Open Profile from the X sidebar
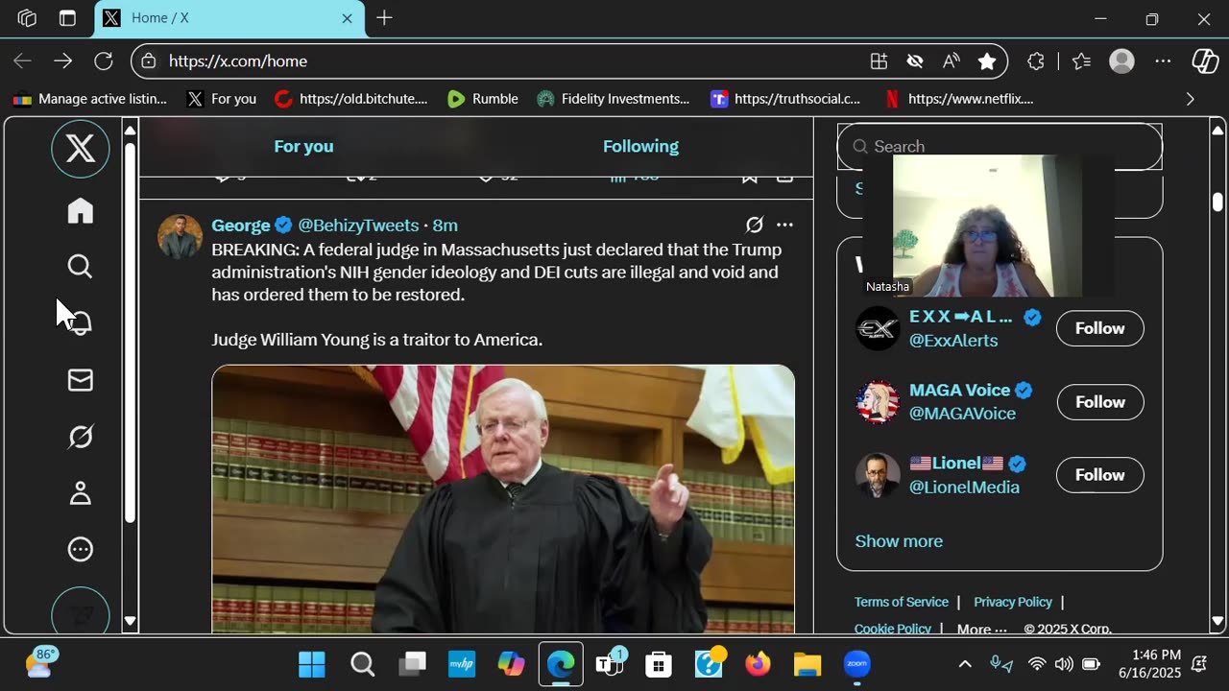The width and height of the screenshot is (1229, 691). click(x=81, y=493)
